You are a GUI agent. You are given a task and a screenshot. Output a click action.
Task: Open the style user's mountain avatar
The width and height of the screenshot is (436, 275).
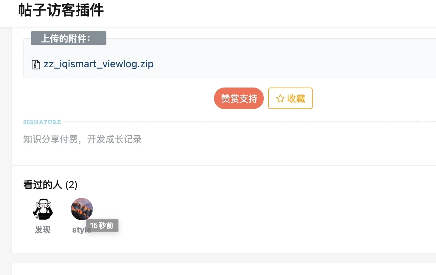(x=82, y=209)
